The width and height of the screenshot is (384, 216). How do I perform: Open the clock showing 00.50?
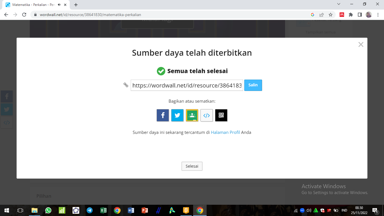[x=359, y=210]
